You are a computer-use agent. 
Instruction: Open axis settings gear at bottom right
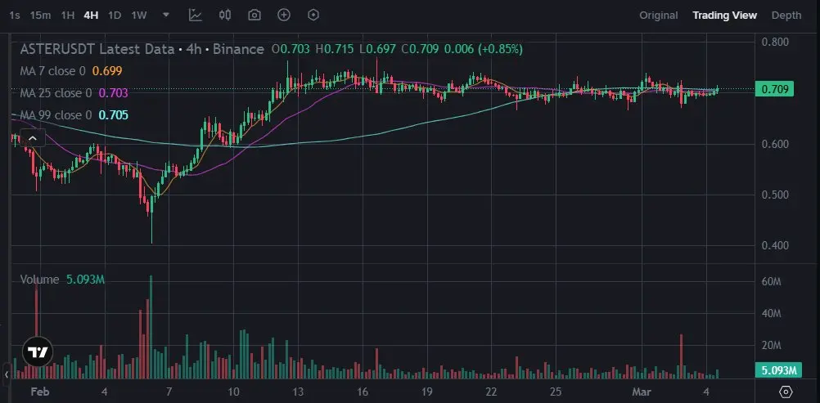click(786, 392)
